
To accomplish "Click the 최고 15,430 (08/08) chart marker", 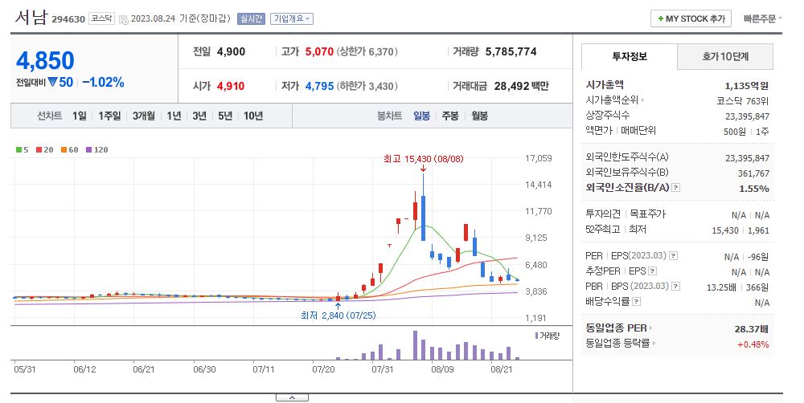I will [x=423, y=159].
